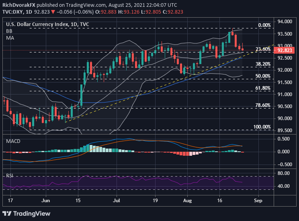Click the 0.00% Fibonacci level label

coord(264,25)
